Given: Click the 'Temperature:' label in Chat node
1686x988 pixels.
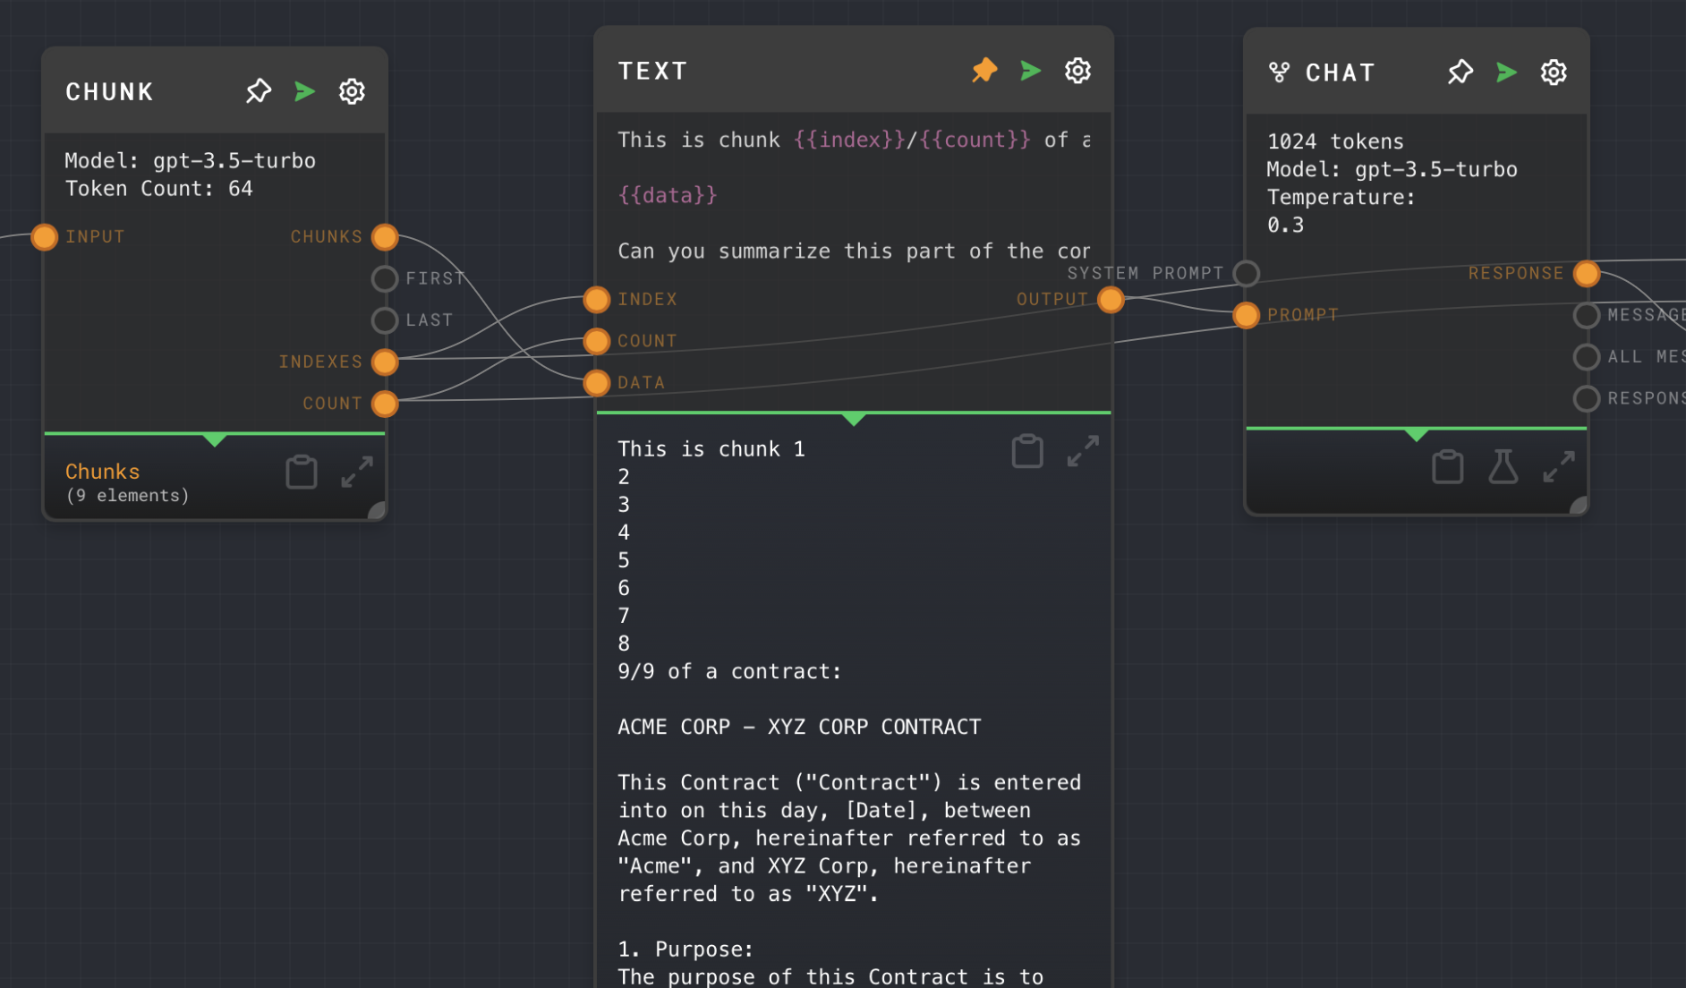Looking at the screenshot, I should [x=1341, y=197].
